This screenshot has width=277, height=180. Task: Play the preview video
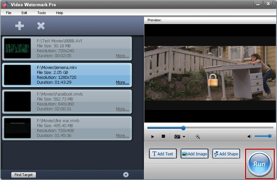pyautogui.click(x=152, y=137)
